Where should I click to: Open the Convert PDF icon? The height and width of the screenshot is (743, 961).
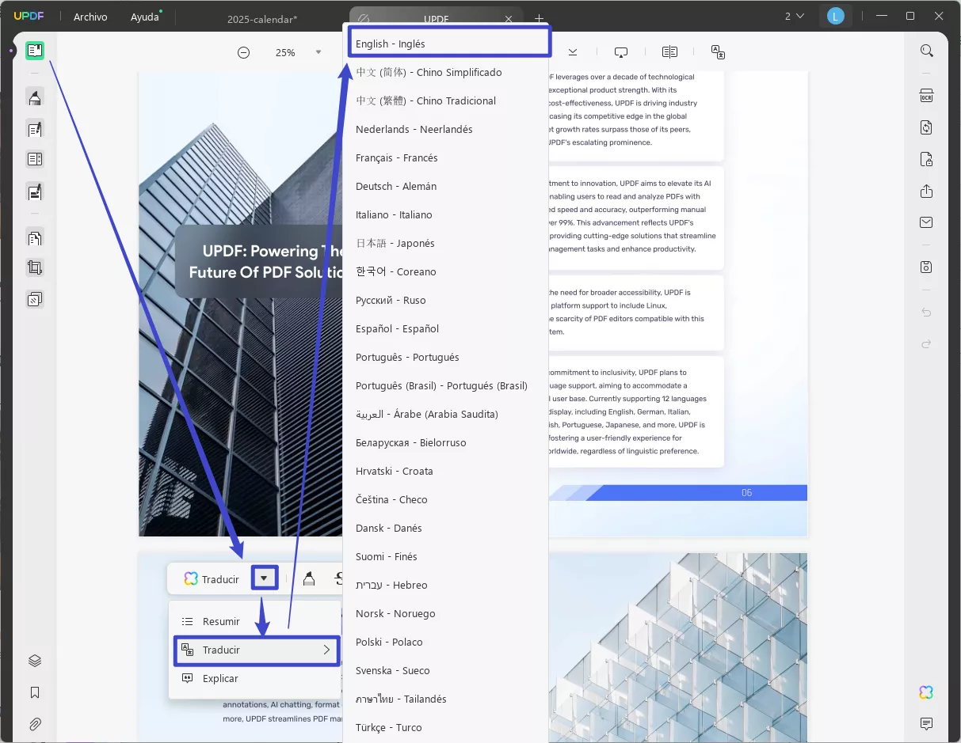point(926,127)
